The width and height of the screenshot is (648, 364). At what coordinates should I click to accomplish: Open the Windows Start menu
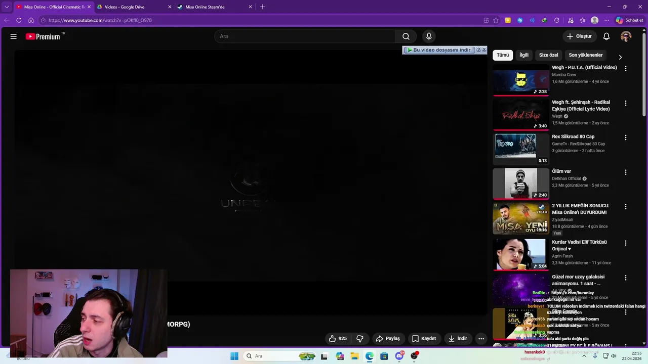[x=234, y=356]
